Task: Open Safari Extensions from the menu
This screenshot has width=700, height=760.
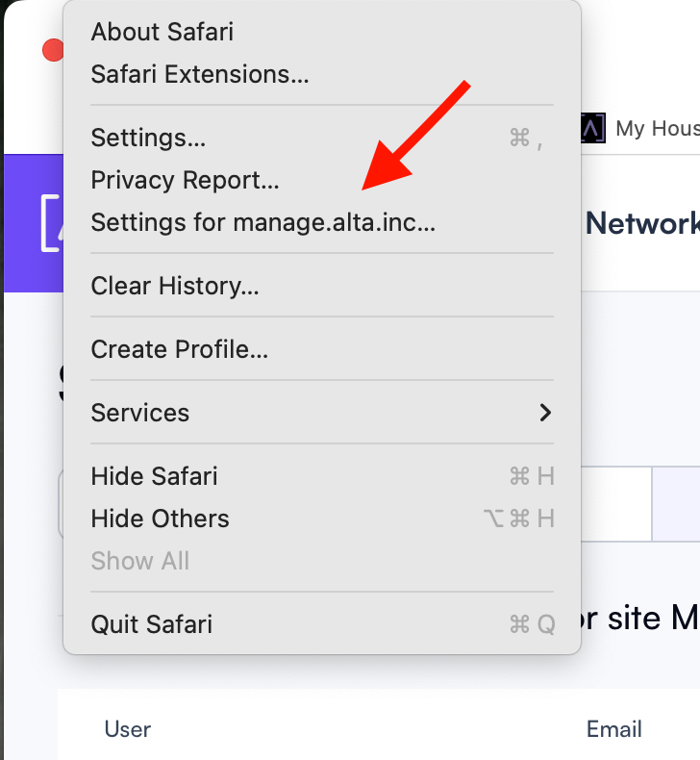Action: coord(322,74)
